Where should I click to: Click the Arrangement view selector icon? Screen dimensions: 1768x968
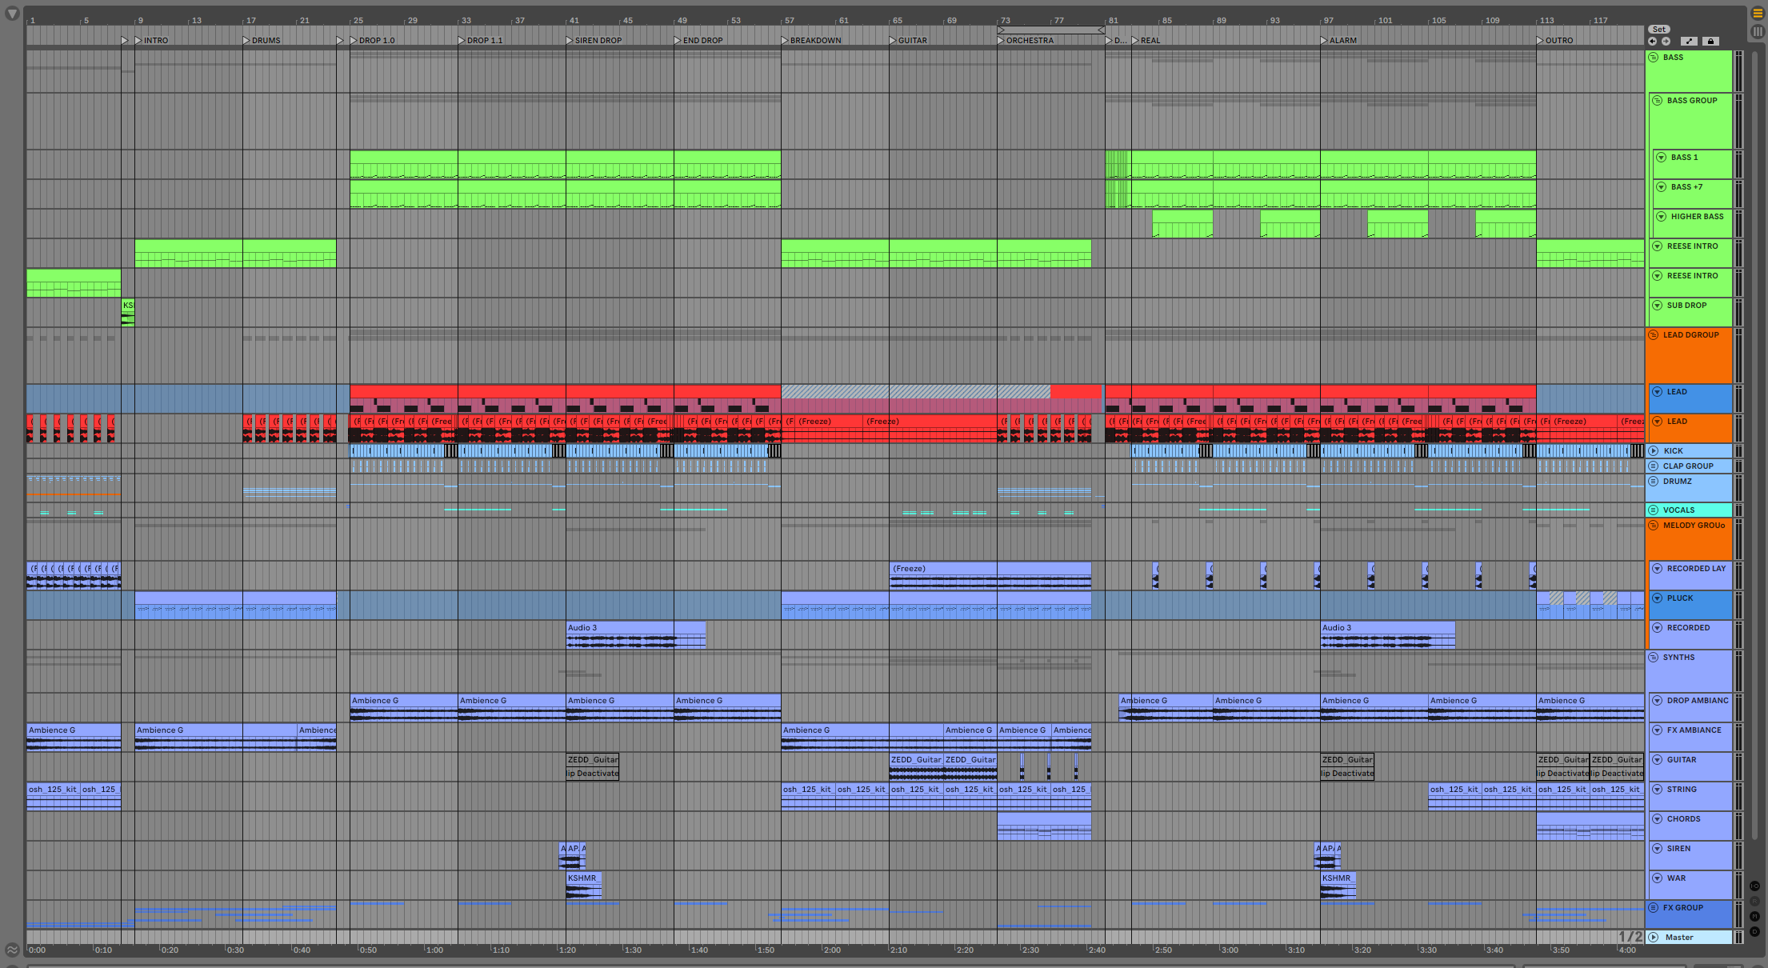1758,13
